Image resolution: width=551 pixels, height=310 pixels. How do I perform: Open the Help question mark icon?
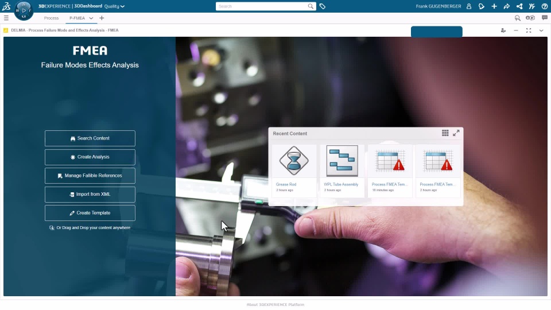pos(544,6)
